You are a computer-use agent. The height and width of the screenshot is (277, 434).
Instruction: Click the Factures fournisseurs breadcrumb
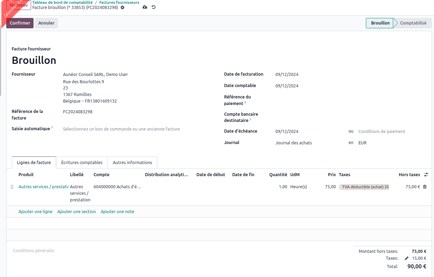(119, 2)
